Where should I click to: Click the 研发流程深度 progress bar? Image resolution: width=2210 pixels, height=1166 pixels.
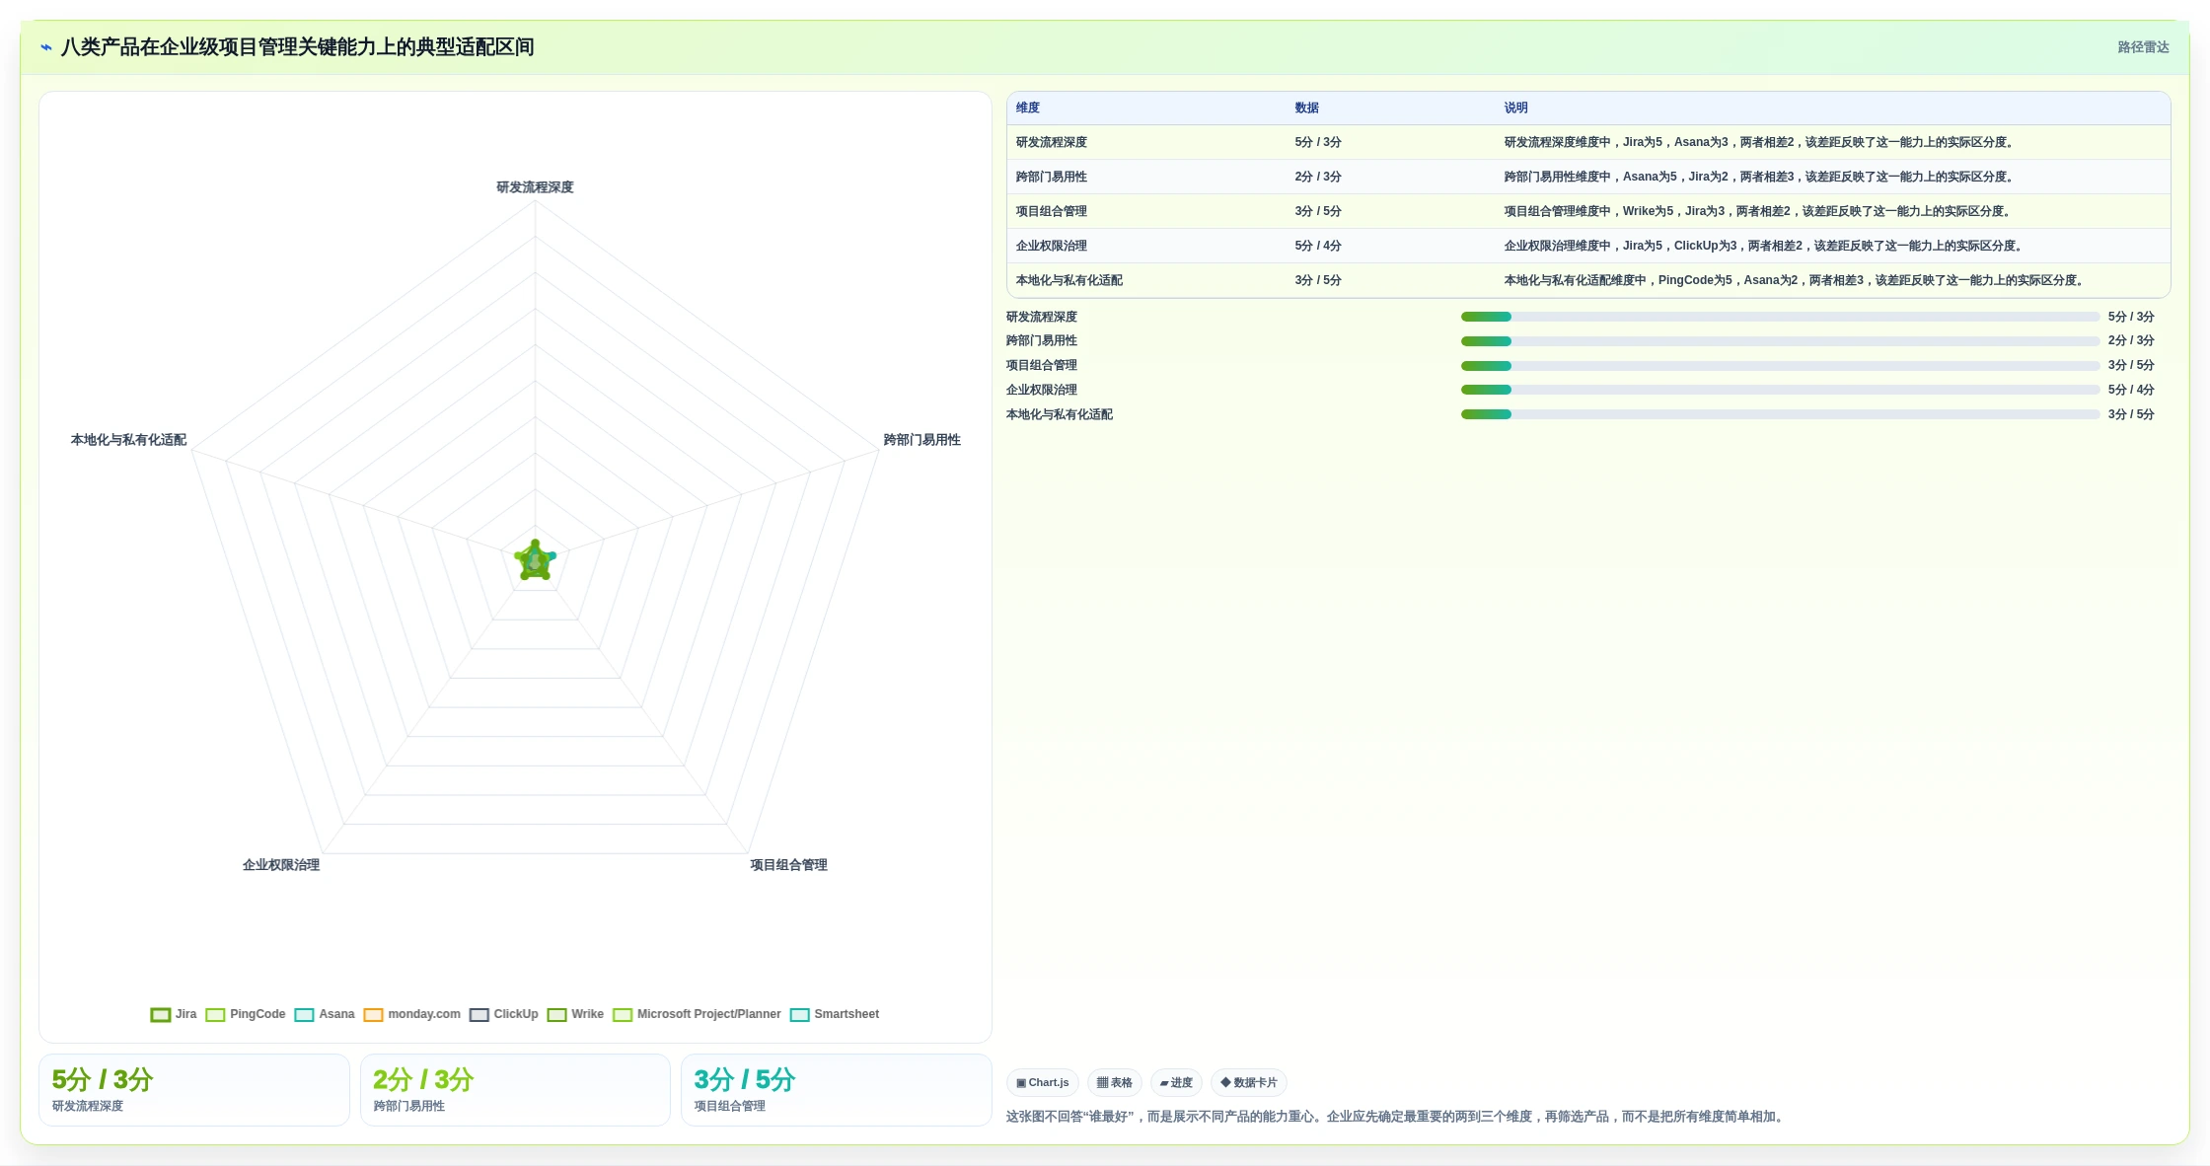pos(1780,317)
